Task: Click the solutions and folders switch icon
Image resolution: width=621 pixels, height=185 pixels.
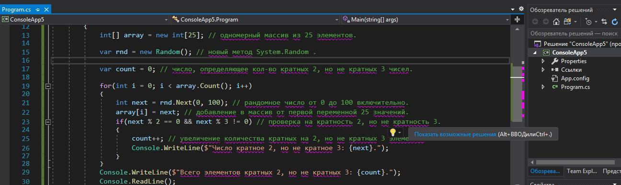Action: click(567, 22)
